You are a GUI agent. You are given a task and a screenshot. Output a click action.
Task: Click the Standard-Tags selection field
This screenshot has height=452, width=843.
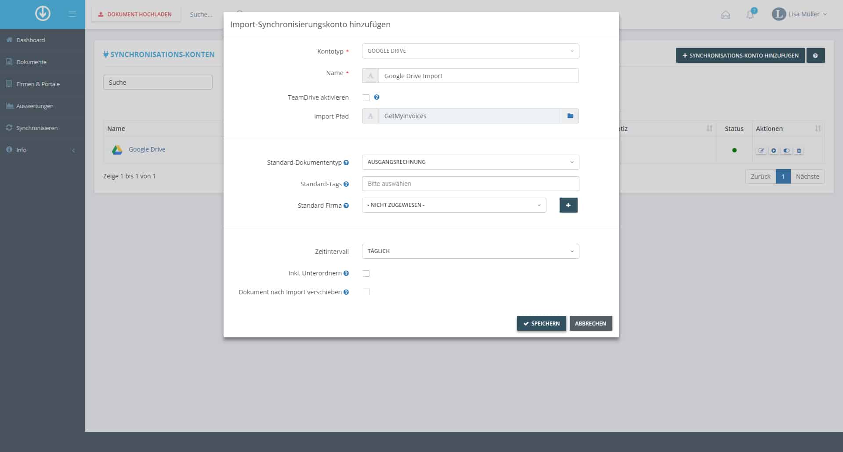pyautogui.click(x=470, y=184)
